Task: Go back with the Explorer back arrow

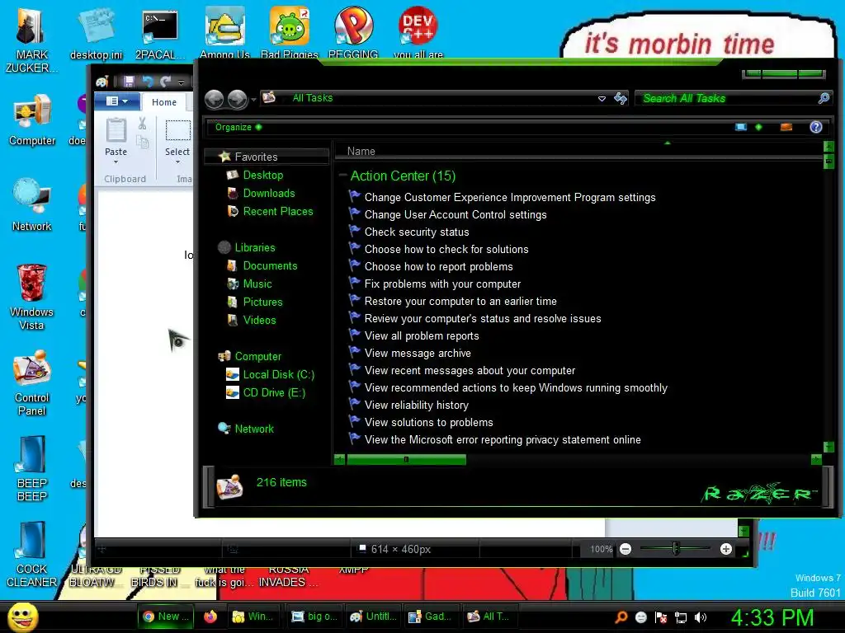Action: (x=214, y=99)
